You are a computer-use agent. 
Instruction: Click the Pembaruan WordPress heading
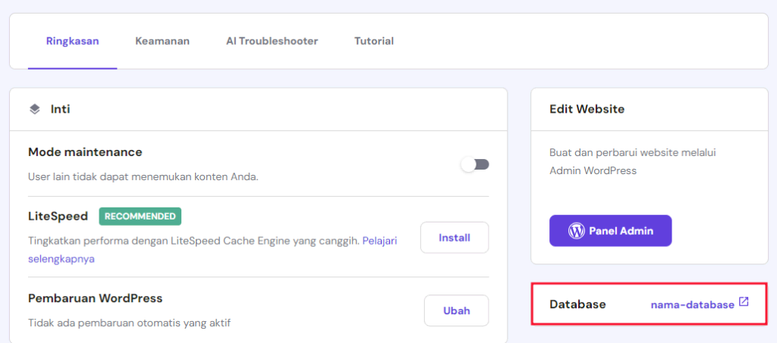95,298
